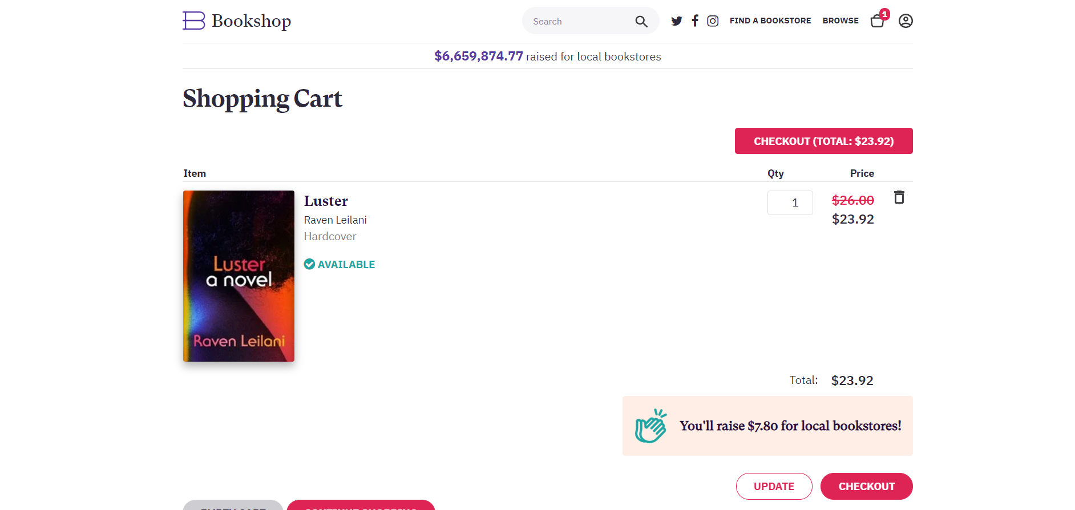Open the account profile icon
The height and width of the screenshot is (510, 1075).
click(x=905, y=21)
